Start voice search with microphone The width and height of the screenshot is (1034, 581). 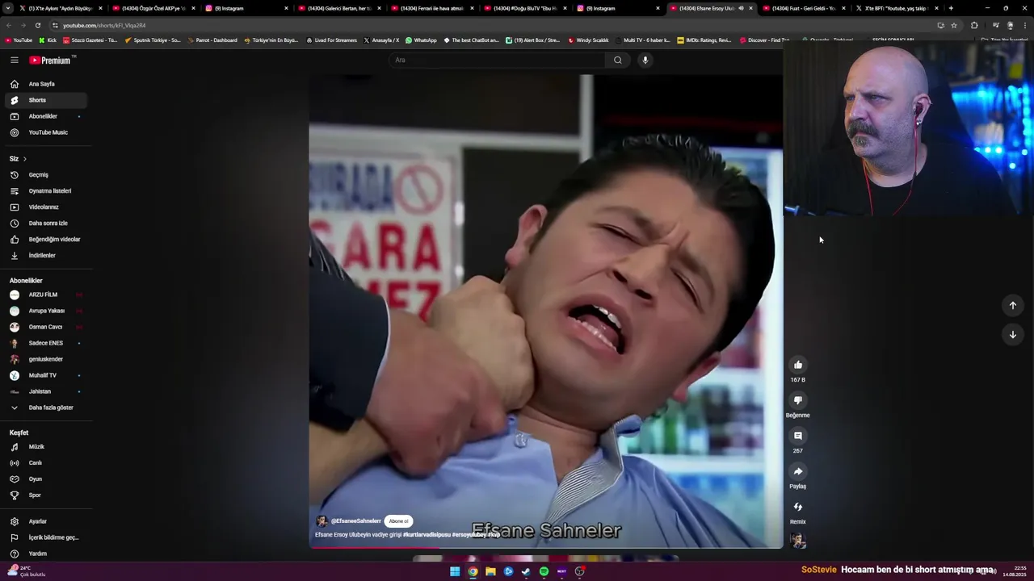coord(645,60)
